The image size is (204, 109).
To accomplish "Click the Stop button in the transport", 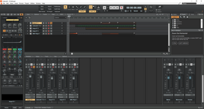I will click(x=114, y=8).
